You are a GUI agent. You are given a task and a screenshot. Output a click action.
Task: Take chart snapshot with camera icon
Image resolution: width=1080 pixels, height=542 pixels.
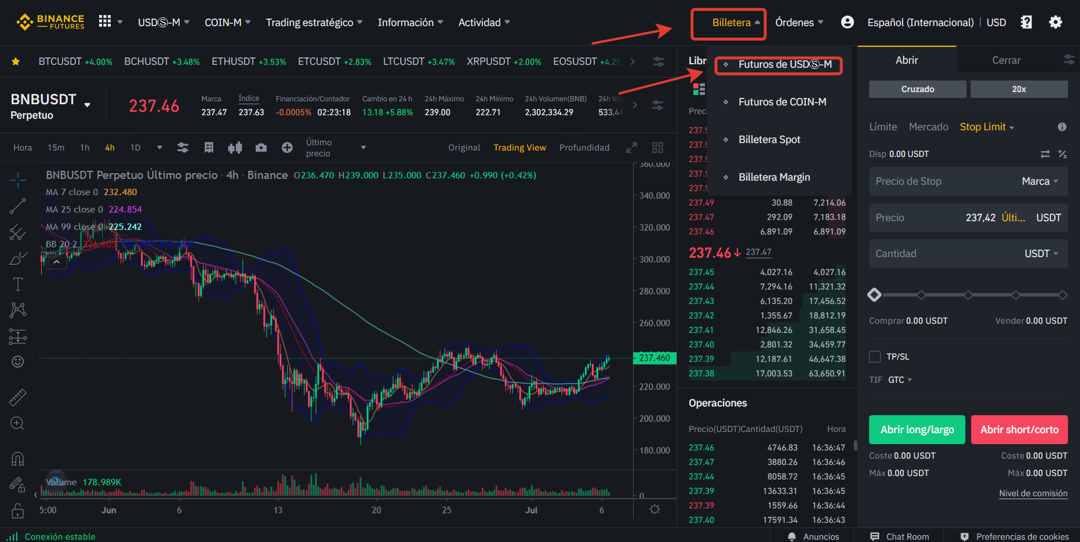pos(261,148)
